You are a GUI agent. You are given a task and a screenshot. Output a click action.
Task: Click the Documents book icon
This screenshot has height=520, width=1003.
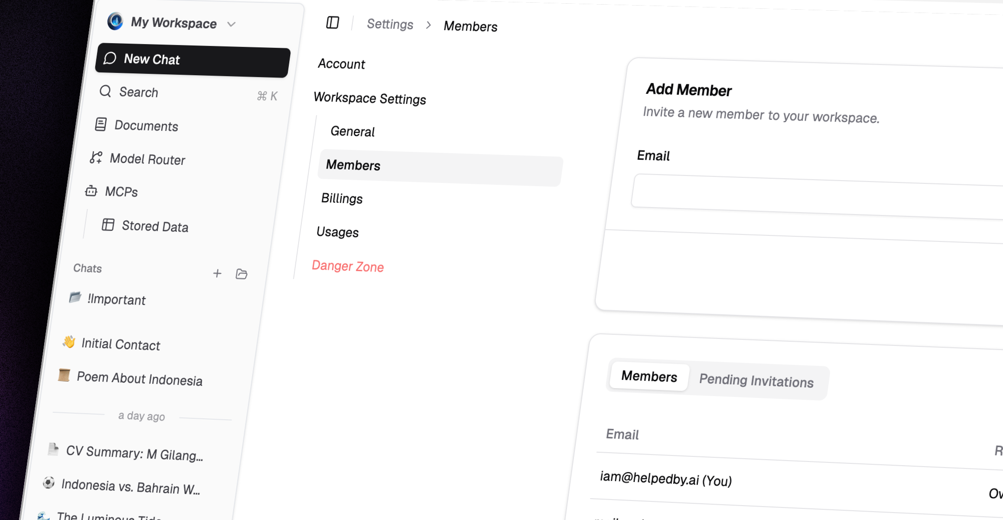pyautogui.click(x=101, y=124)
